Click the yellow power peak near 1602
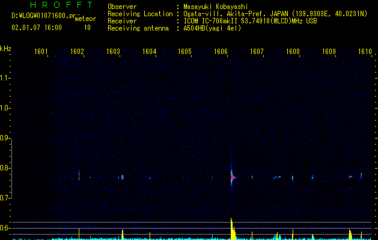The width and height of the screenshot is (378, 240). click(x=79, y=234)
